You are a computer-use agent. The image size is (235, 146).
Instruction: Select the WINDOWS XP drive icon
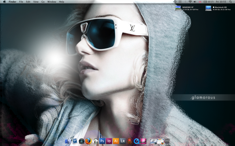[178, 8]
